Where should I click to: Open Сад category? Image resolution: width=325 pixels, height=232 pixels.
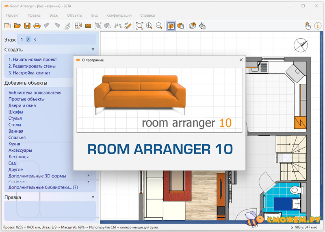[x=12, y=163]
